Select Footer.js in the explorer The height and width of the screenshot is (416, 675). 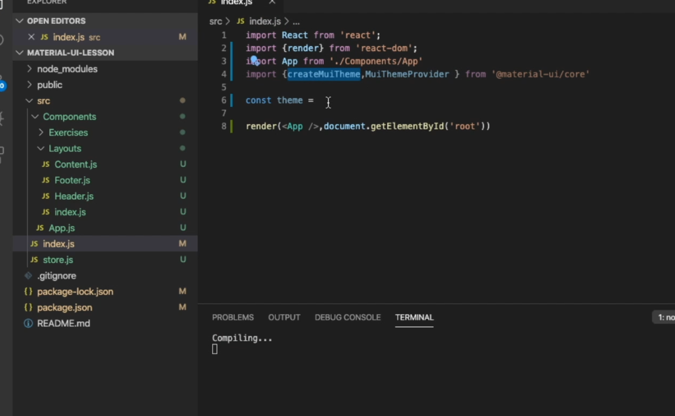(x=72, y=180)
